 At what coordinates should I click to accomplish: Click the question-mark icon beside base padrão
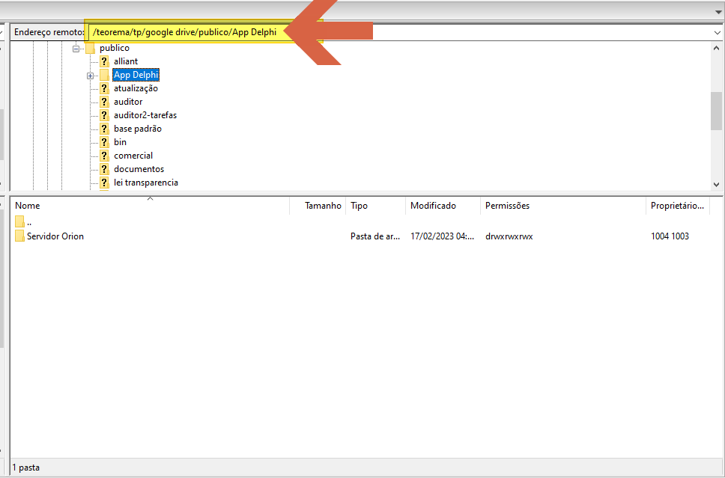pos(105,129)
